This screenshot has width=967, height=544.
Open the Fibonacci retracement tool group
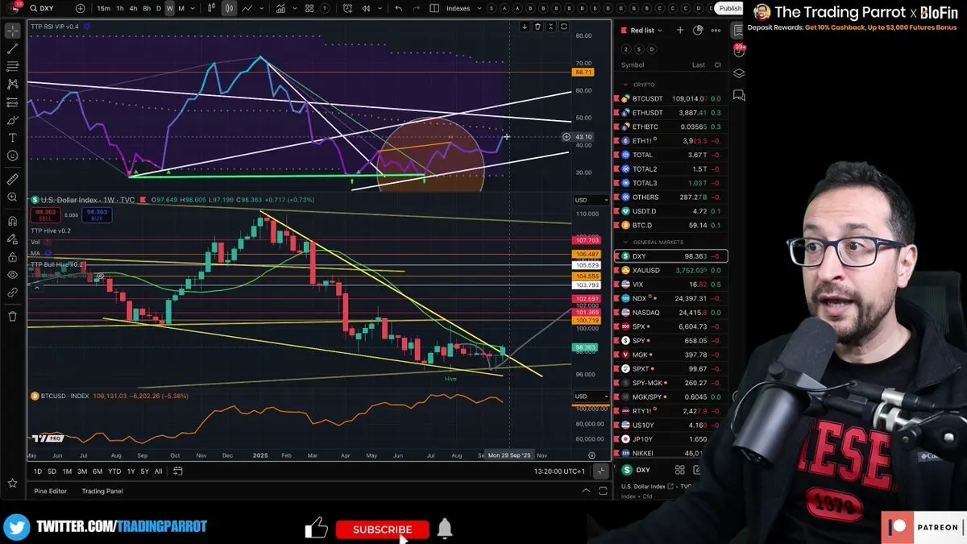tap(12, 67)
